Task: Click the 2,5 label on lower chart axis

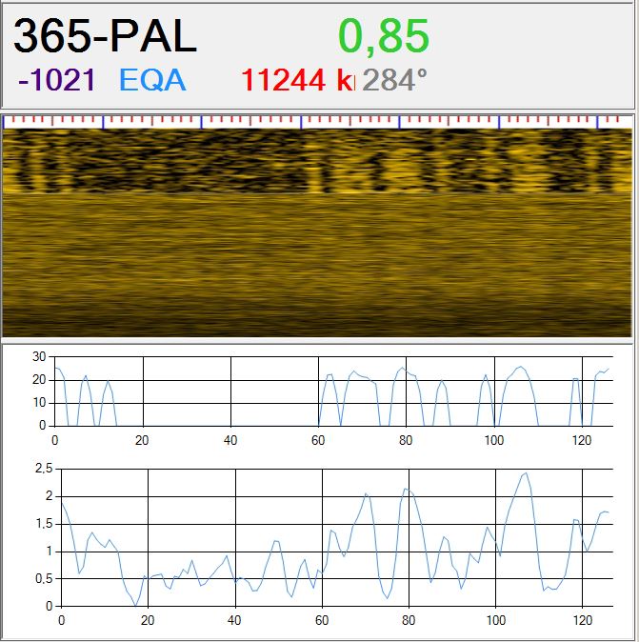Action: coord(44,469)
